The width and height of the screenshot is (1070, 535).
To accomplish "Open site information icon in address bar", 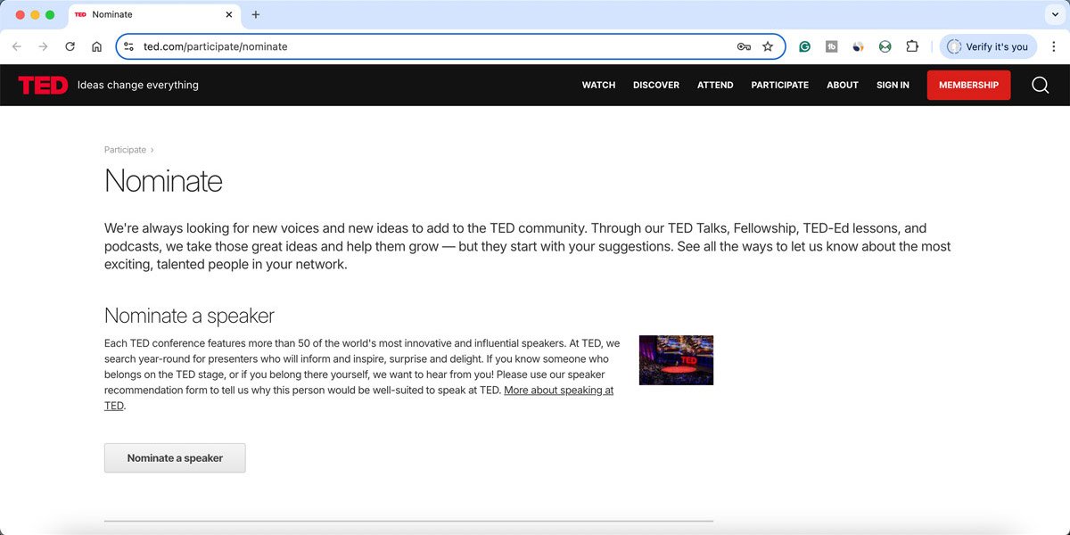I will click(x=128, y=46).
